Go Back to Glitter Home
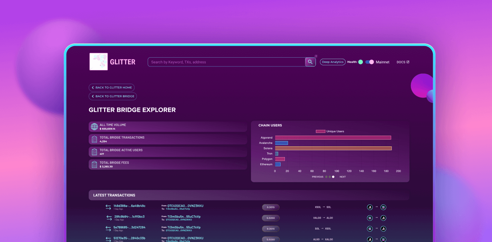The width and height of the screenshot is (492, 242). (x=111, y=88)
